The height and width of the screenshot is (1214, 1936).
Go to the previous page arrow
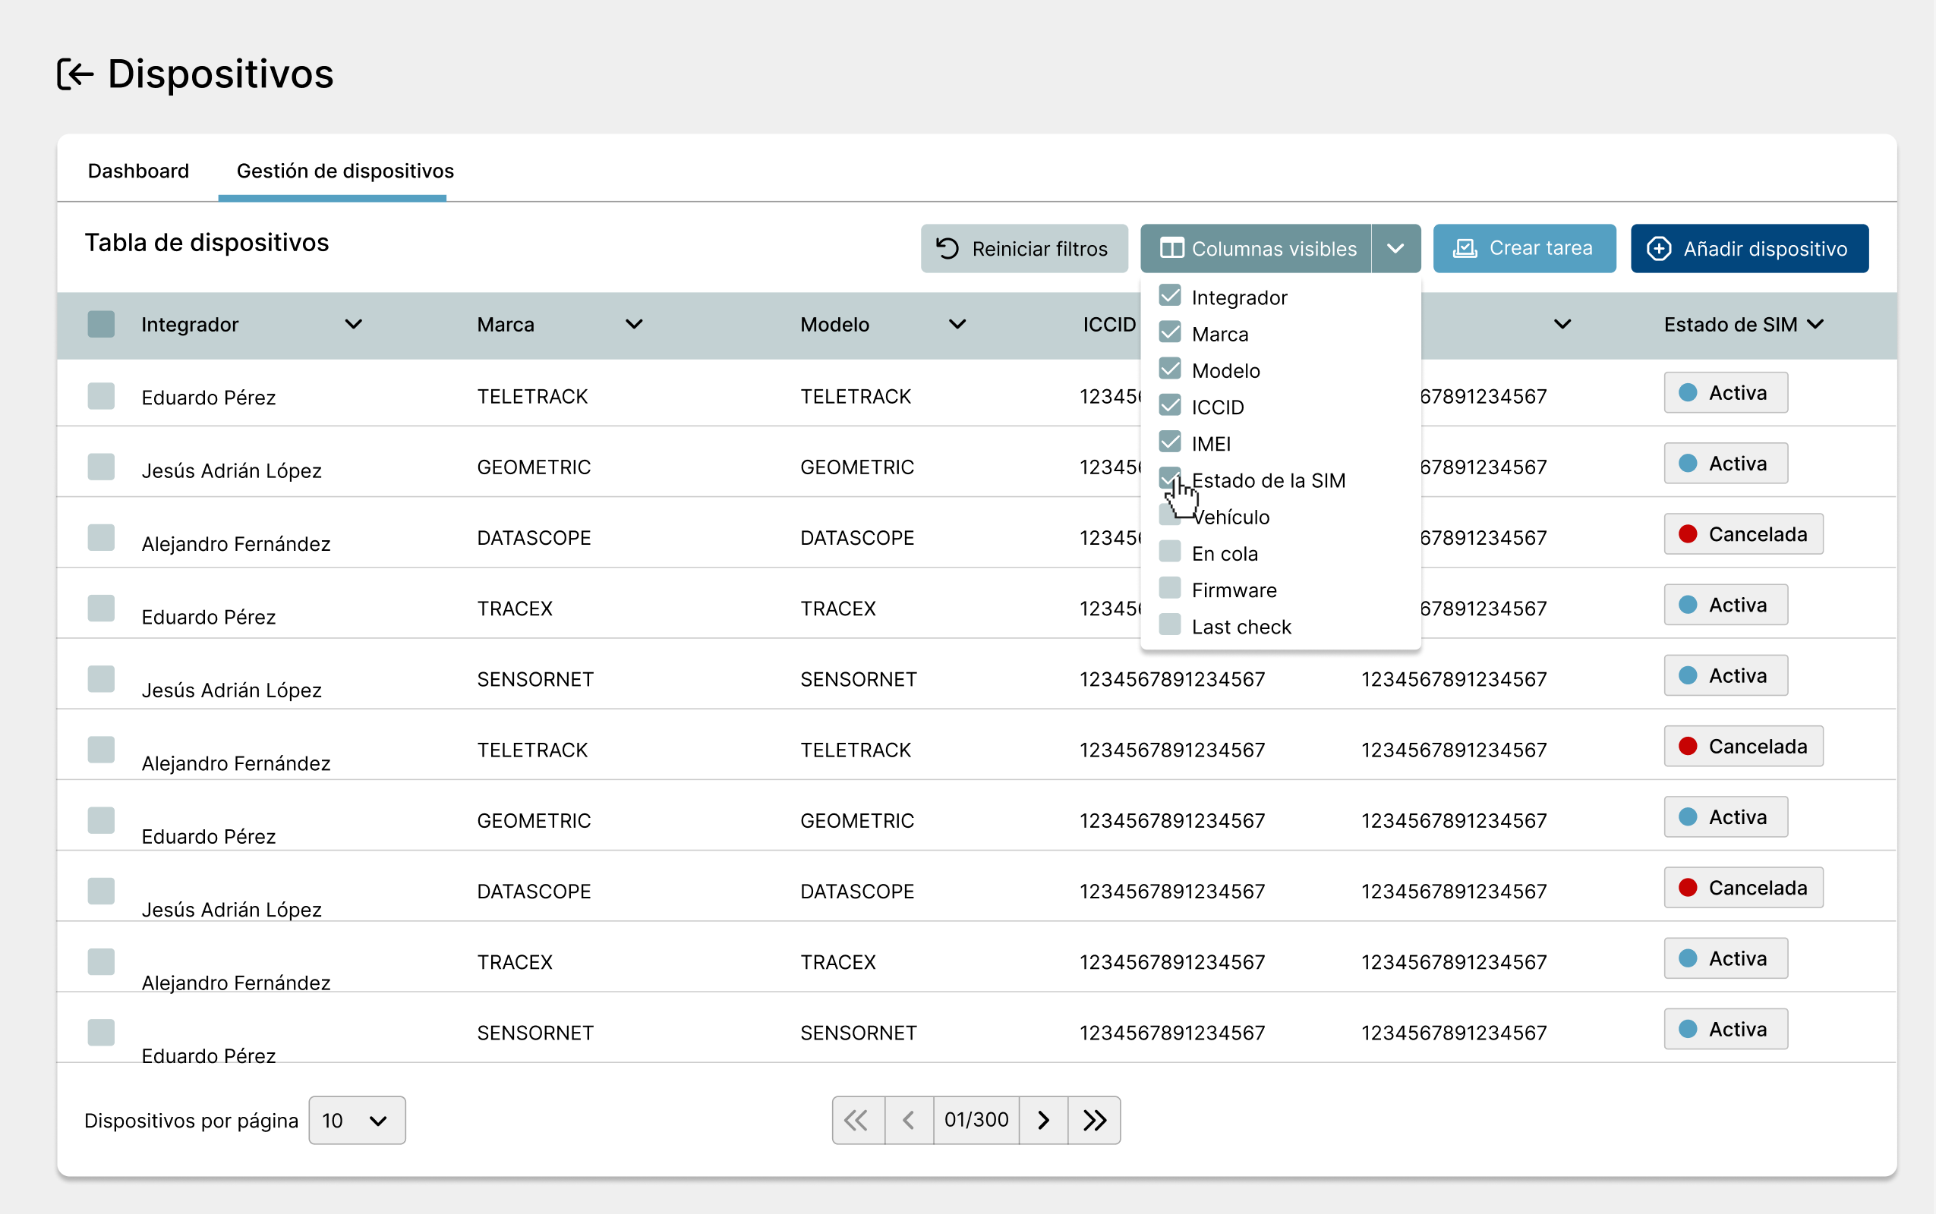pyautogui.click(x=909, y=1120)
